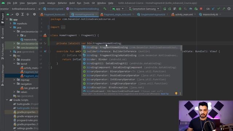
Task: Open nav_graph.xml in project tree
Action: pos(29,88)
